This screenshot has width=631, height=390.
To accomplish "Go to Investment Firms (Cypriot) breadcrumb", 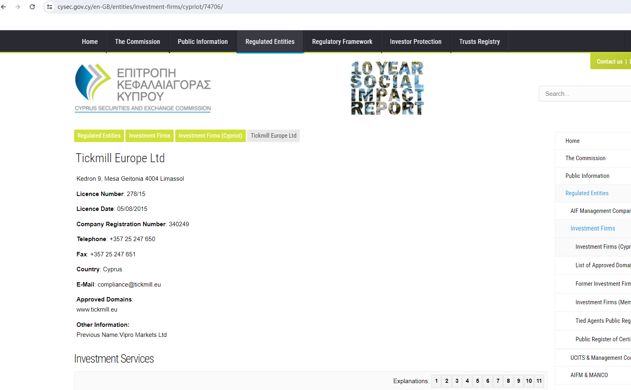I will [x=210, y=136].
